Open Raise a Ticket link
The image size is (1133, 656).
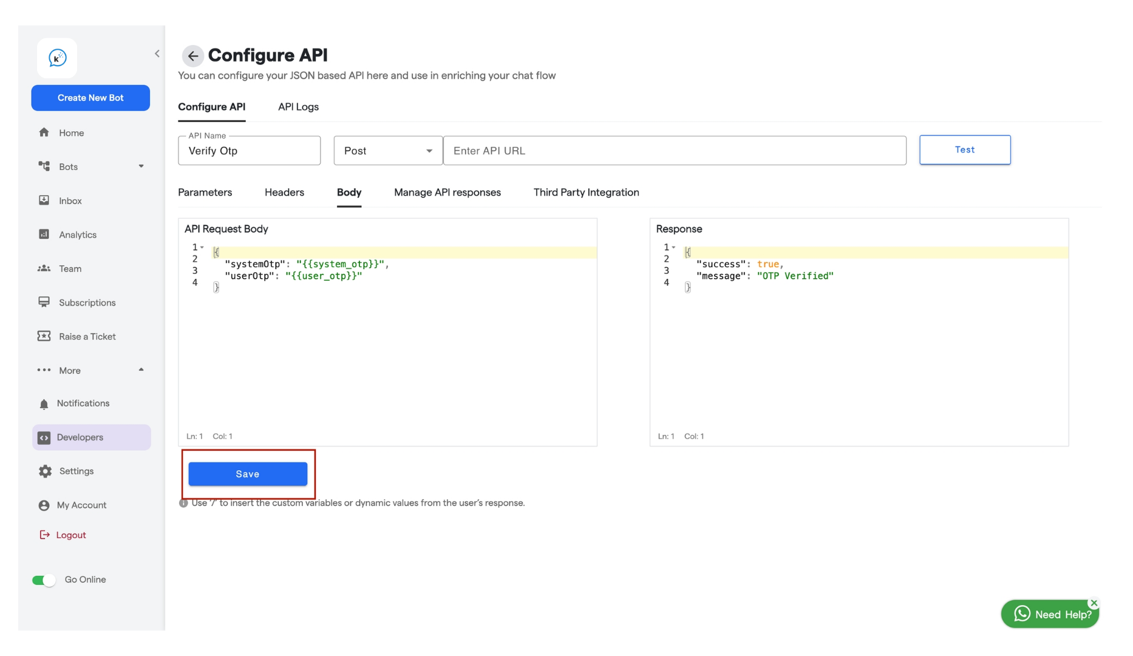click(87, 337)
